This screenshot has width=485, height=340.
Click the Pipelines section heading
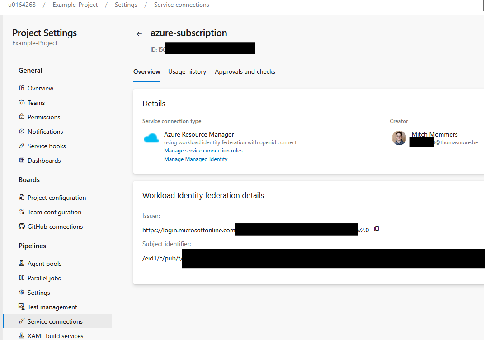pos(32,246)
